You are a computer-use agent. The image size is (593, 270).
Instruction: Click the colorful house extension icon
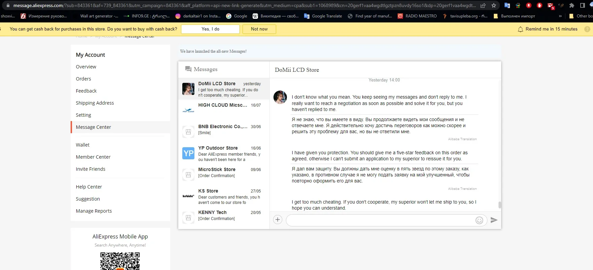click(x=518, y=5)
